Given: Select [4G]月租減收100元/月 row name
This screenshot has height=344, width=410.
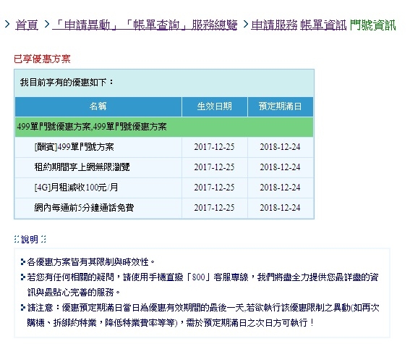Looking at the screenshot, I should (x=76, y=188).
